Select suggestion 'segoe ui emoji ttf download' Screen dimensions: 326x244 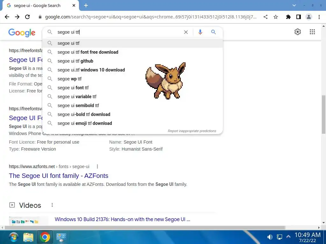pyautogui.click(x=133, y=124)
